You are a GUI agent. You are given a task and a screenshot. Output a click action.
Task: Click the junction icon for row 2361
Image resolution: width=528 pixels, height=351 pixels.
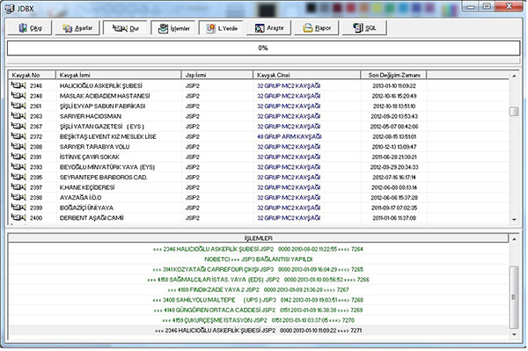click(18, 106)
